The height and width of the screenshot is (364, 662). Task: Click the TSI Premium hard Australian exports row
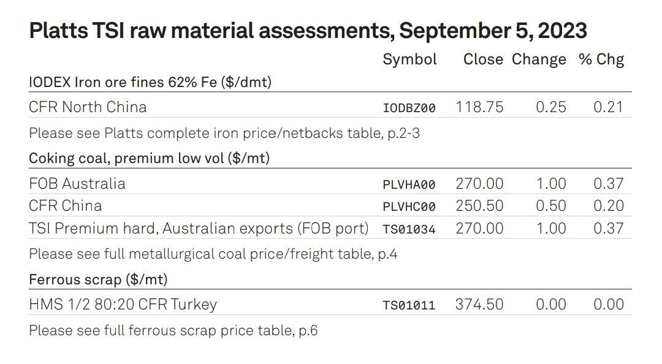pos(330,228)
